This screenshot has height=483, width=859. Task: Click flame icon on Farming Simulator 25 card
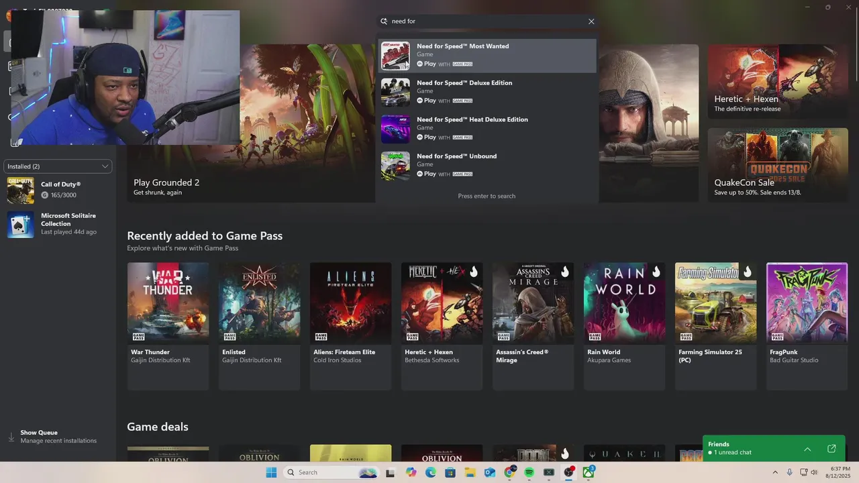click(747, 272)
